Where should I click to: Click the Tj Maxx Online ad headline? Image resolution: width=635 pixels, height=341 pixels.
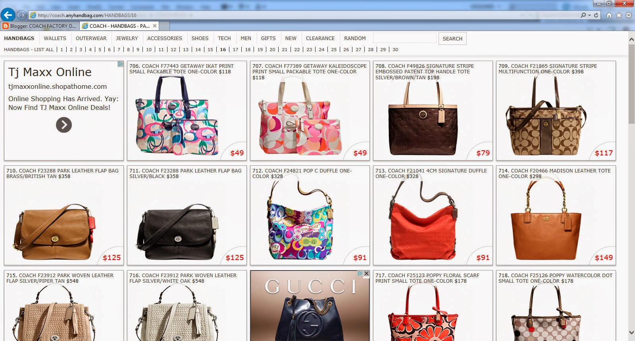click(x=50, y=72)
